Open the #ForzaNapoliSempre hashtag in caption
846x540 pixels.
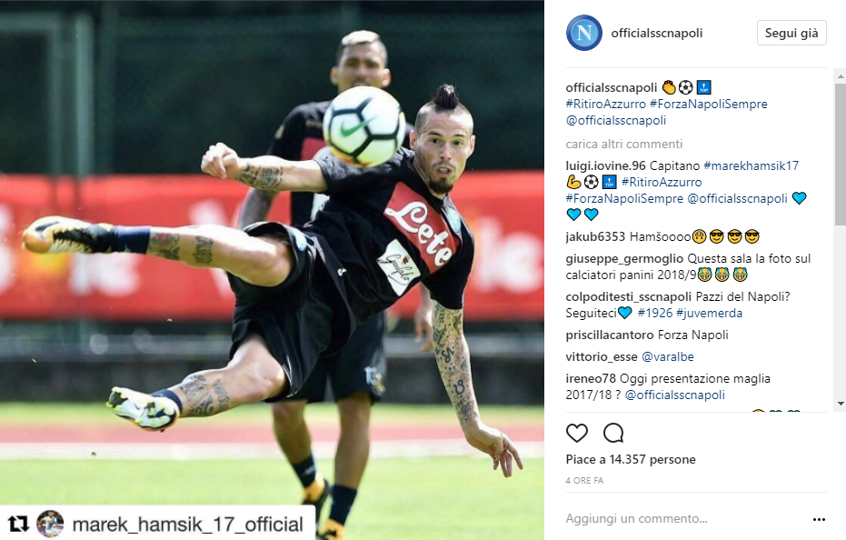pos(709,104)
